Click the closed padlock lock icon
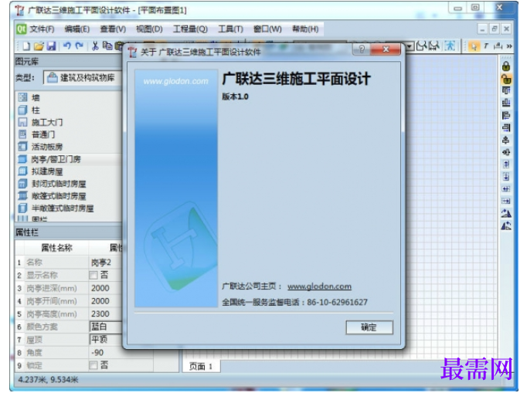 [506, 66]
